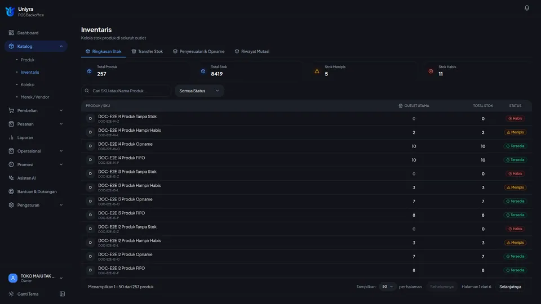Click the Stok Menipis warning icon

click(x=317, y=71)
